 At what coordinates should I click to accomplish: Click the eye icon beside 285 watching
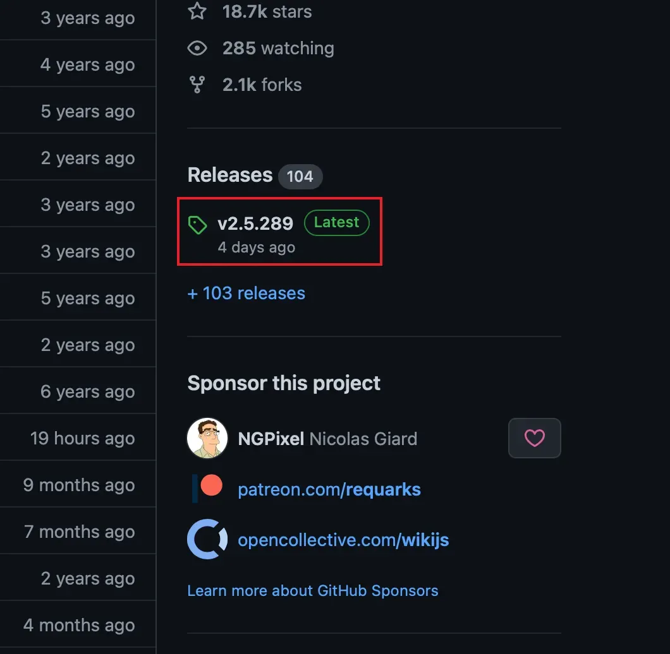tap(197, 48)
